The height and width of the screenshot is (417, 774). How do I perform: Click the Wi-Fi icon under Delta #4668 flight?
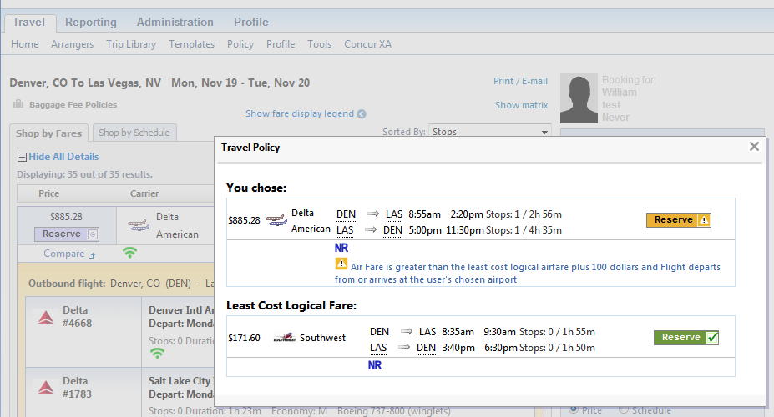157,353
